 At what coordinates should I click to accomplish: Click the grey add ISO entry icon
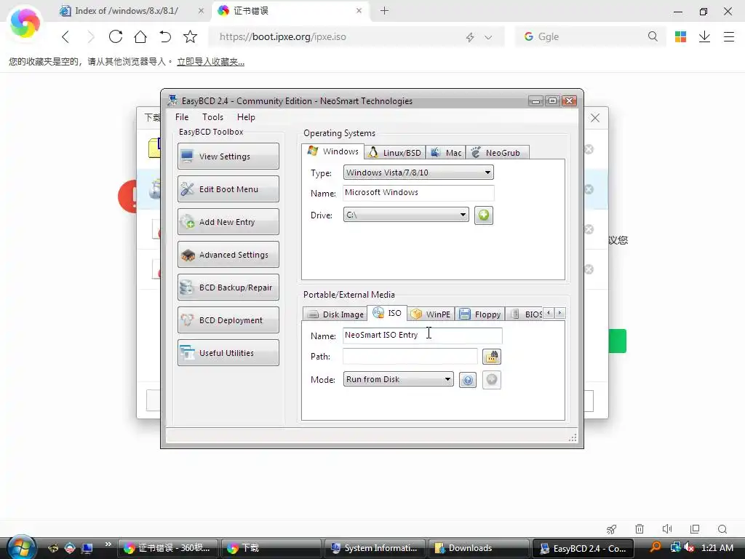(x=491, y=380)
